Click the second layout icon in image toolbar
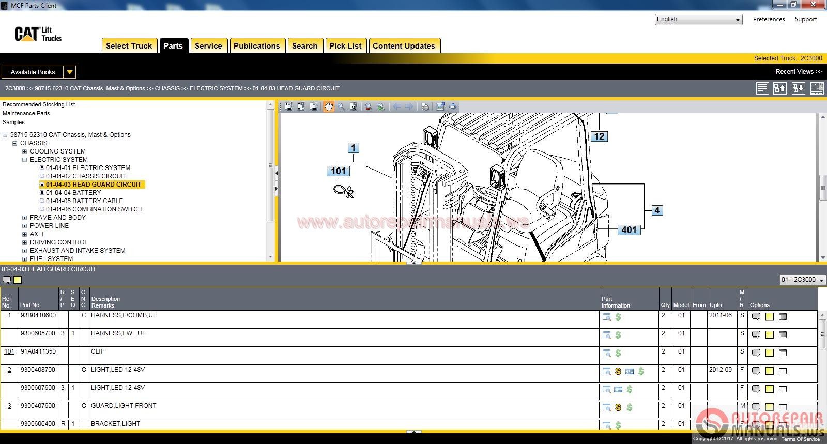The image size is (827, 444). tap(301, 106)
